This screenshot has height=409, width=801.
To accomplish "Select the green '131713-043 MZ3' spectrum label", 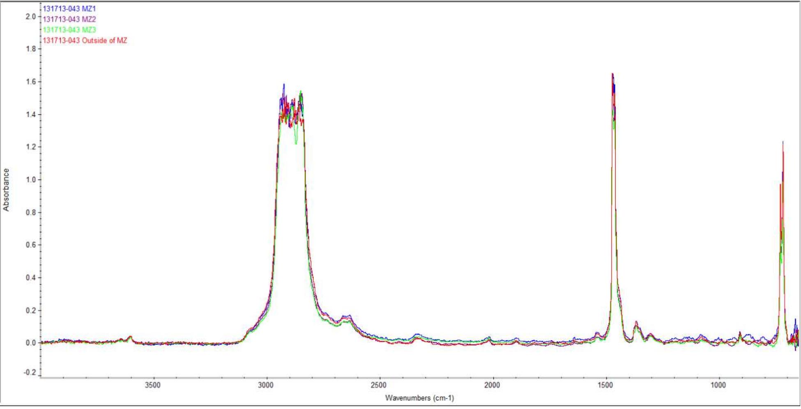I will [69, 30].
